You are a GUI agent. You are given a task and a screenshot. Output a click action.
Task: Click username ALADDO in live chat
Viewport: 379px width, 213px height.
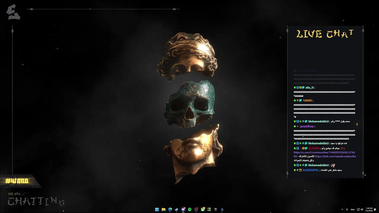coord(314,148)
